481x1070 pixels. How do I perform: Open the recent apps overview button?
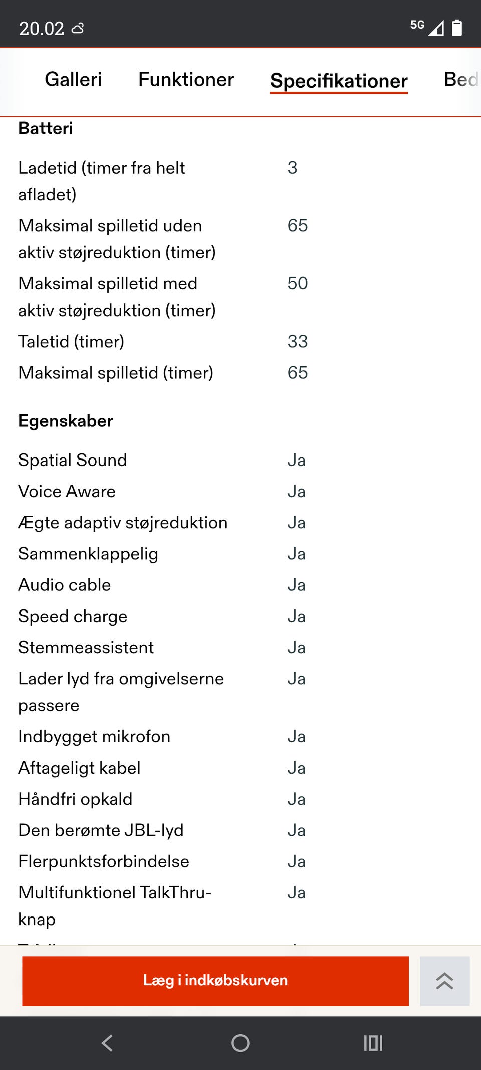click(x=373, y=1043)
